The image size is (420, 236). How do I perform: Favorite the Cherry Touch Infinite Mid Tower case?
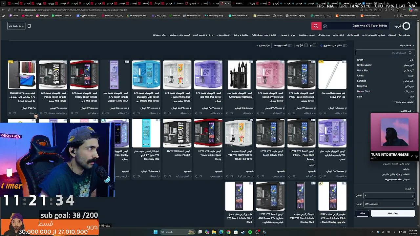click(x=77, y=113)
